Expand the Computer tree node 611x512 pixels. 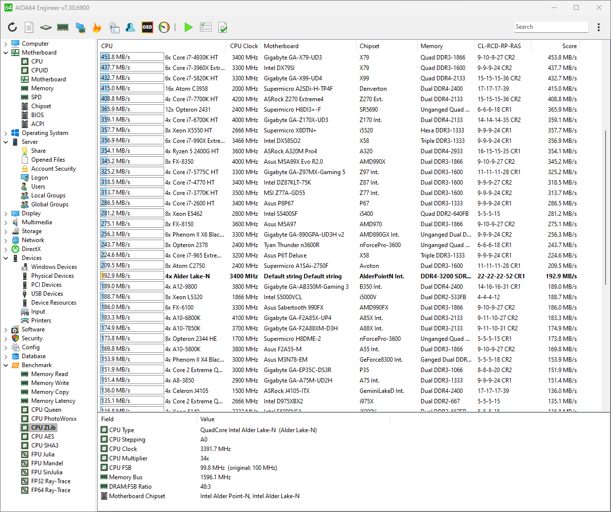coord(6,44)
